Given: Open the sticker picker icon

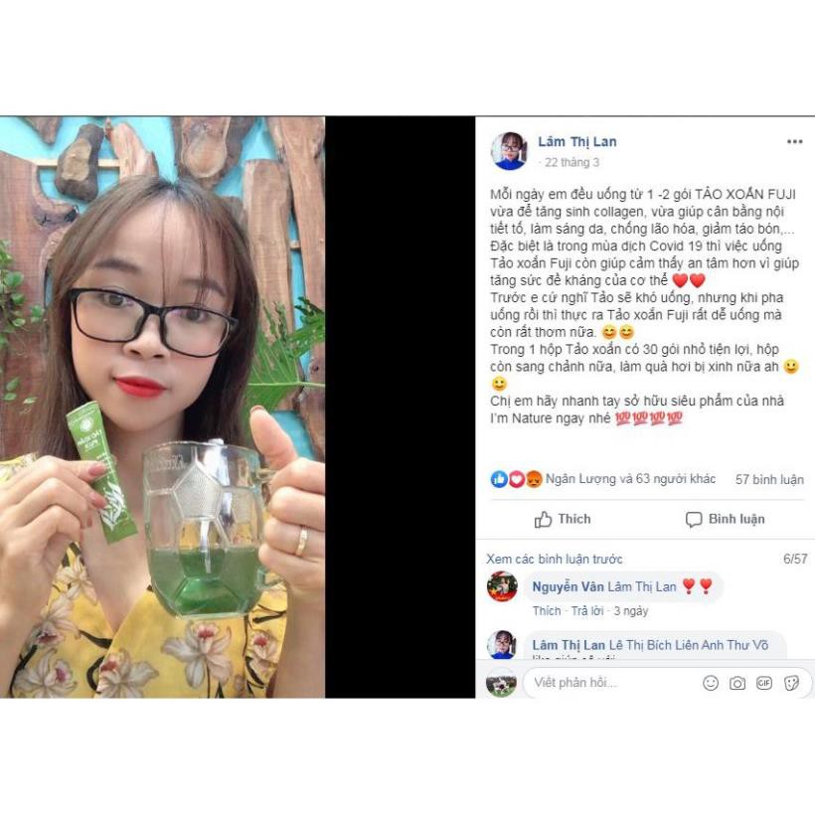Looking at the screenshot, I should point(791,683).
